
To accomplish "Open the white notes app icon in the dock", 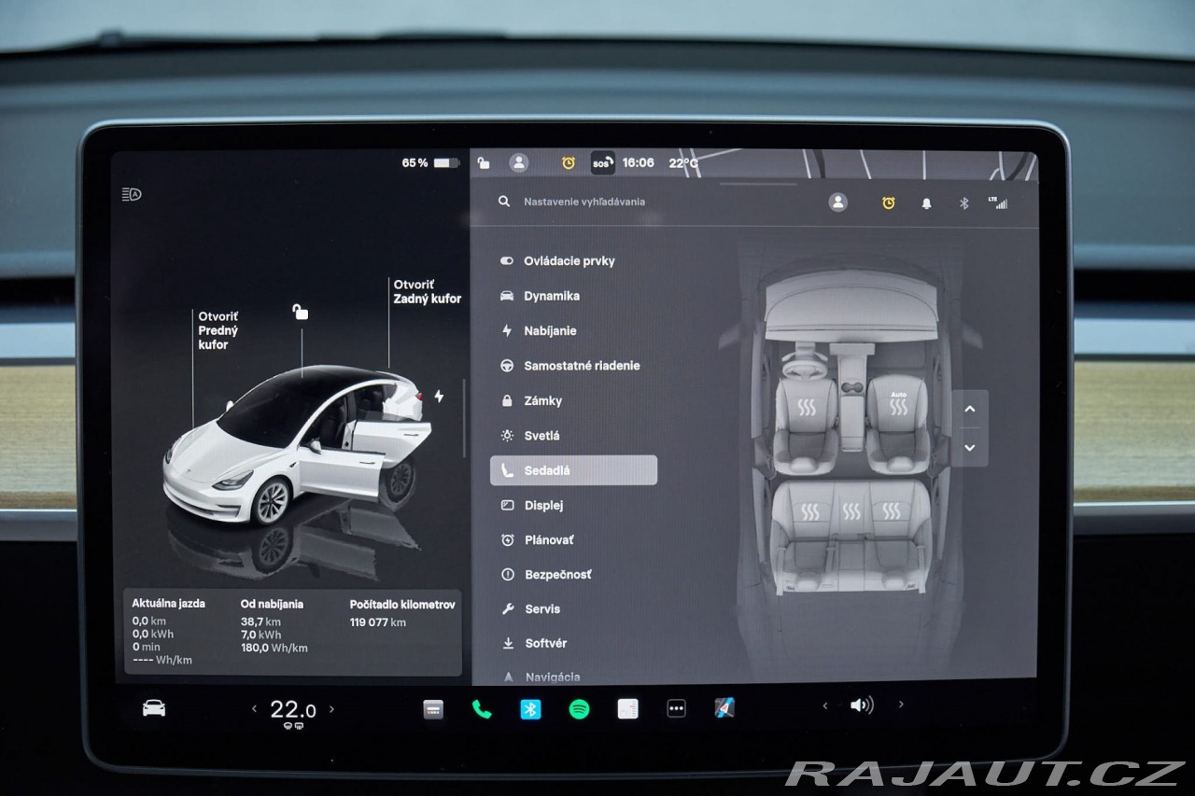I will pos(627,709).
